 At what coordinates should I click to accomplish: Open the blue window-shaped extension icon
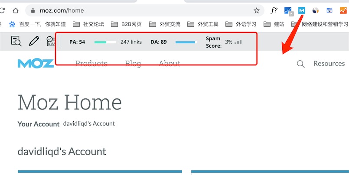[x=329, y=10]
